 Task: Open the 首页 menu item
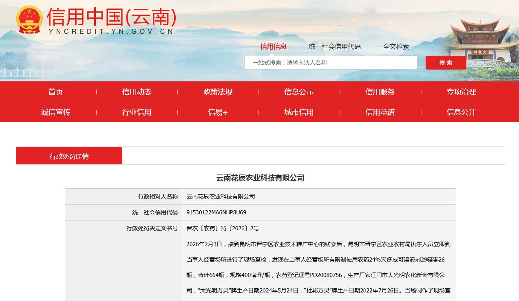[x=56, y=92]
